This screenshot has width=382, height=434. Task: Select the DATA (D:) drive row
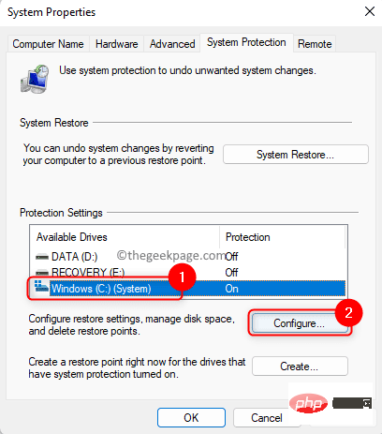click(x=188, y=257)
